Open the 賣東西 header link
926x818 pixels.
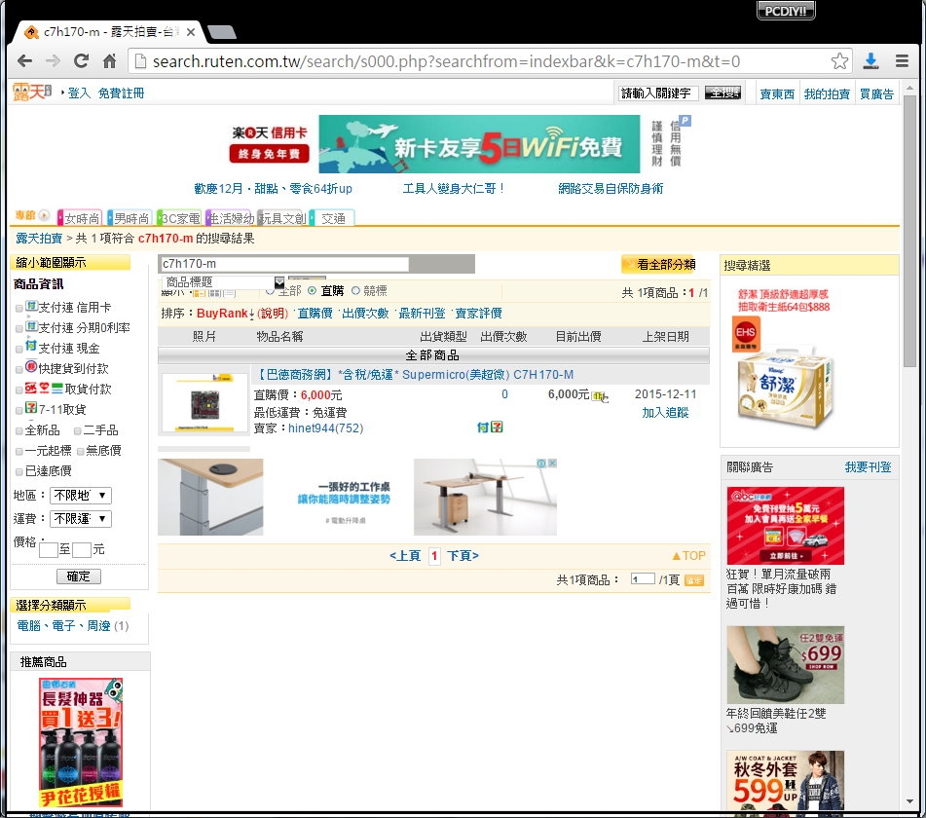(777, 93)
